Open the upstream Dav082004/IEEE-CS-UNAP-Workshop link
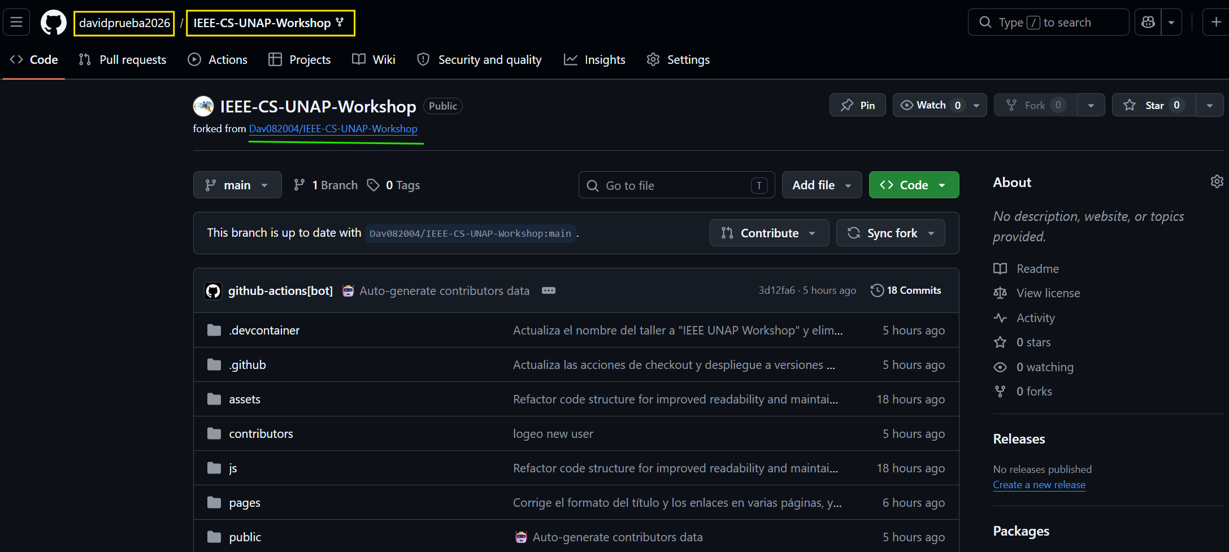The width and height of the screenshot is (1229, 552). (333, 129)
